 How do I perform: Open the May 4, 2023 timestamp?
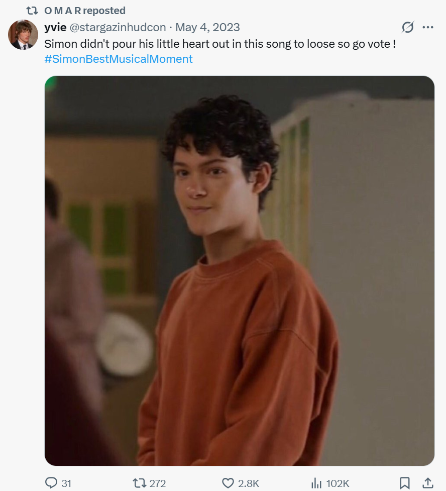207,27
